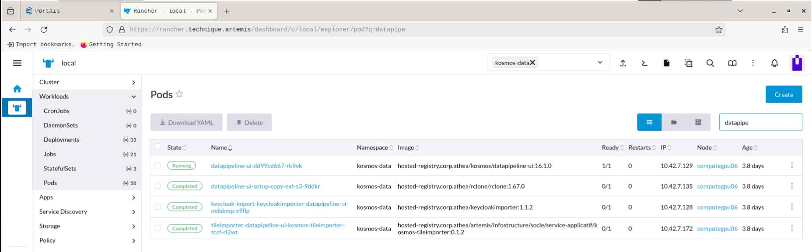This screenshot has height=252, width=812.
Task: Open actions menu for datapipeline-ui-dd99cd667-rk9vk row
Action: tap(792, 166)
